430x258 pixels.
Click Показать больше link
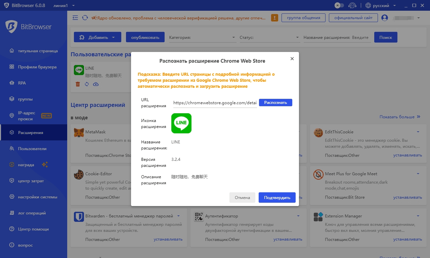pyautogui.click(x=400, y=117)
